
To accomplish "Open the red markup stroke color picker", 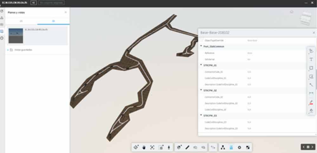I will pos(311,102).
